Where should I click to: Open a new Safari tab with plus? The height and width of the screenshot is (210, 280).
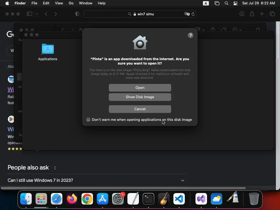[262, 14]
